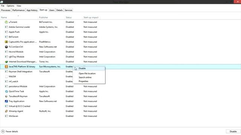Sort by the Status column header
This screenshot has width=241, height=135.
(69, 18)
